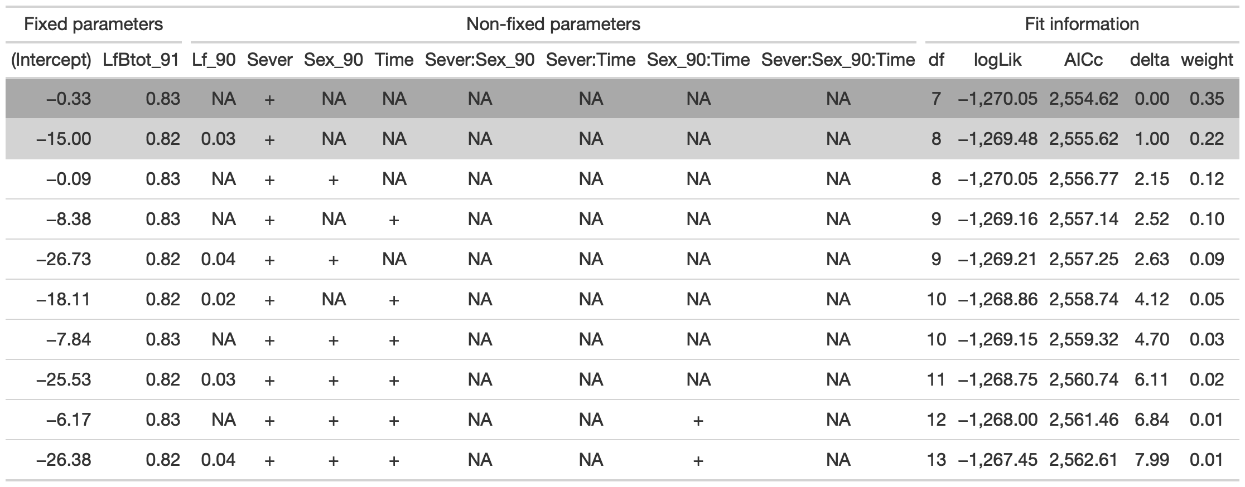Click the AICc column header
The height and width of the screenshot is (487, 1245).
[x=1083, y=60]
